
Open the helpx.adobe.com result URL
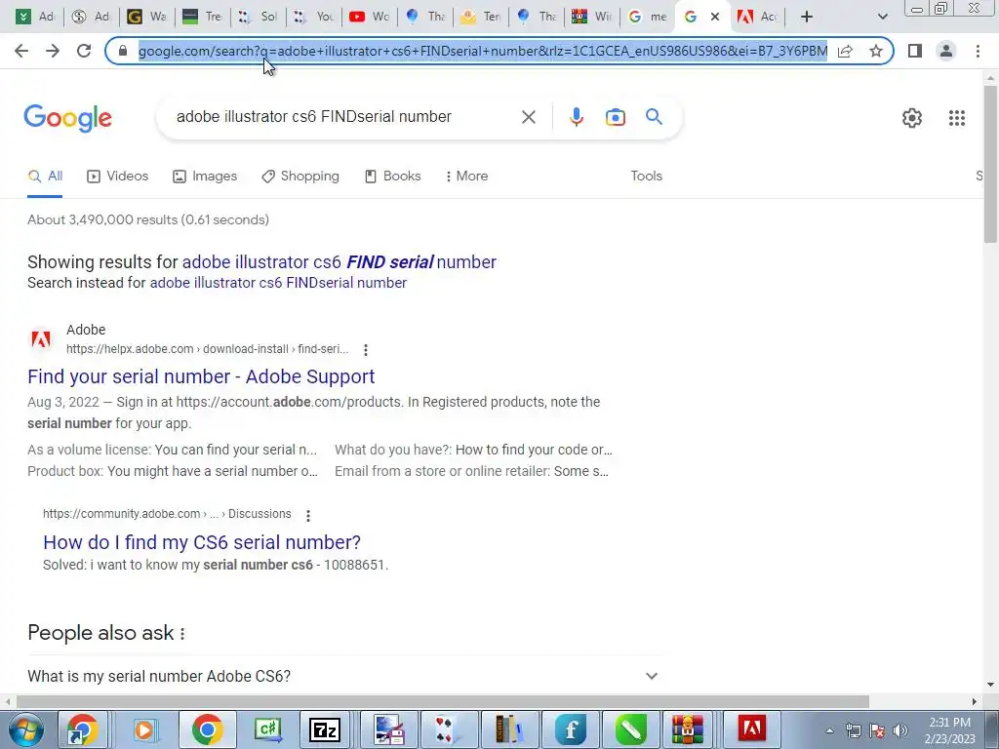pyautogui.click(x=207, y=349)
